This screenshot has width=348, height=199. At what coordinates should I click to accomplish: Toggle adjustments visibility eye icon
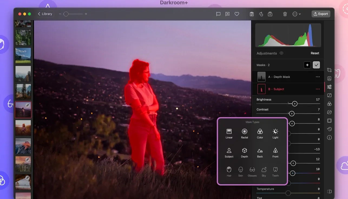pos(281,53)
